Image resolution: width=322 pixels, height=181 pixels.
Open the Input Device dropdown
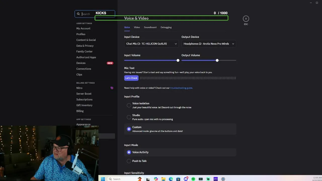[x=151, y=44]
